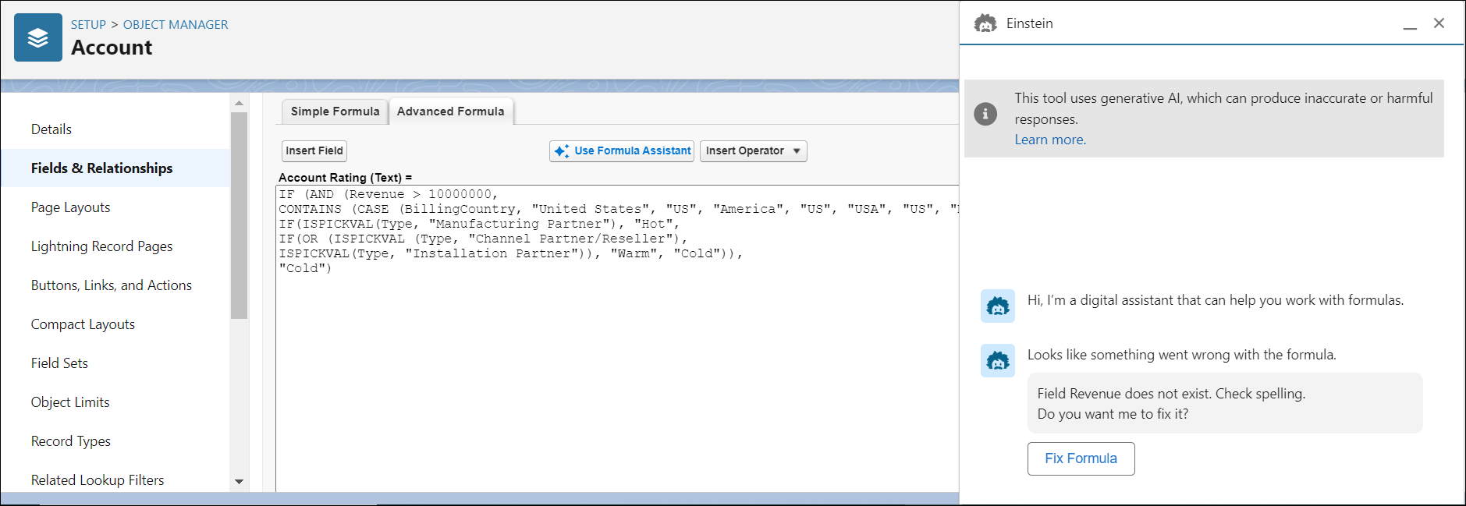Click sidebar scrollbar down arrow
Screen dimensions: 1466x506
click(x=240, y=482)
